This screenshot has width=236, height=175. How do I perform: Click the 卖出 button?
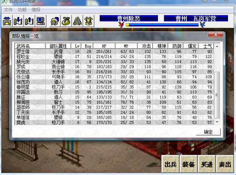(x=225, y=164)
